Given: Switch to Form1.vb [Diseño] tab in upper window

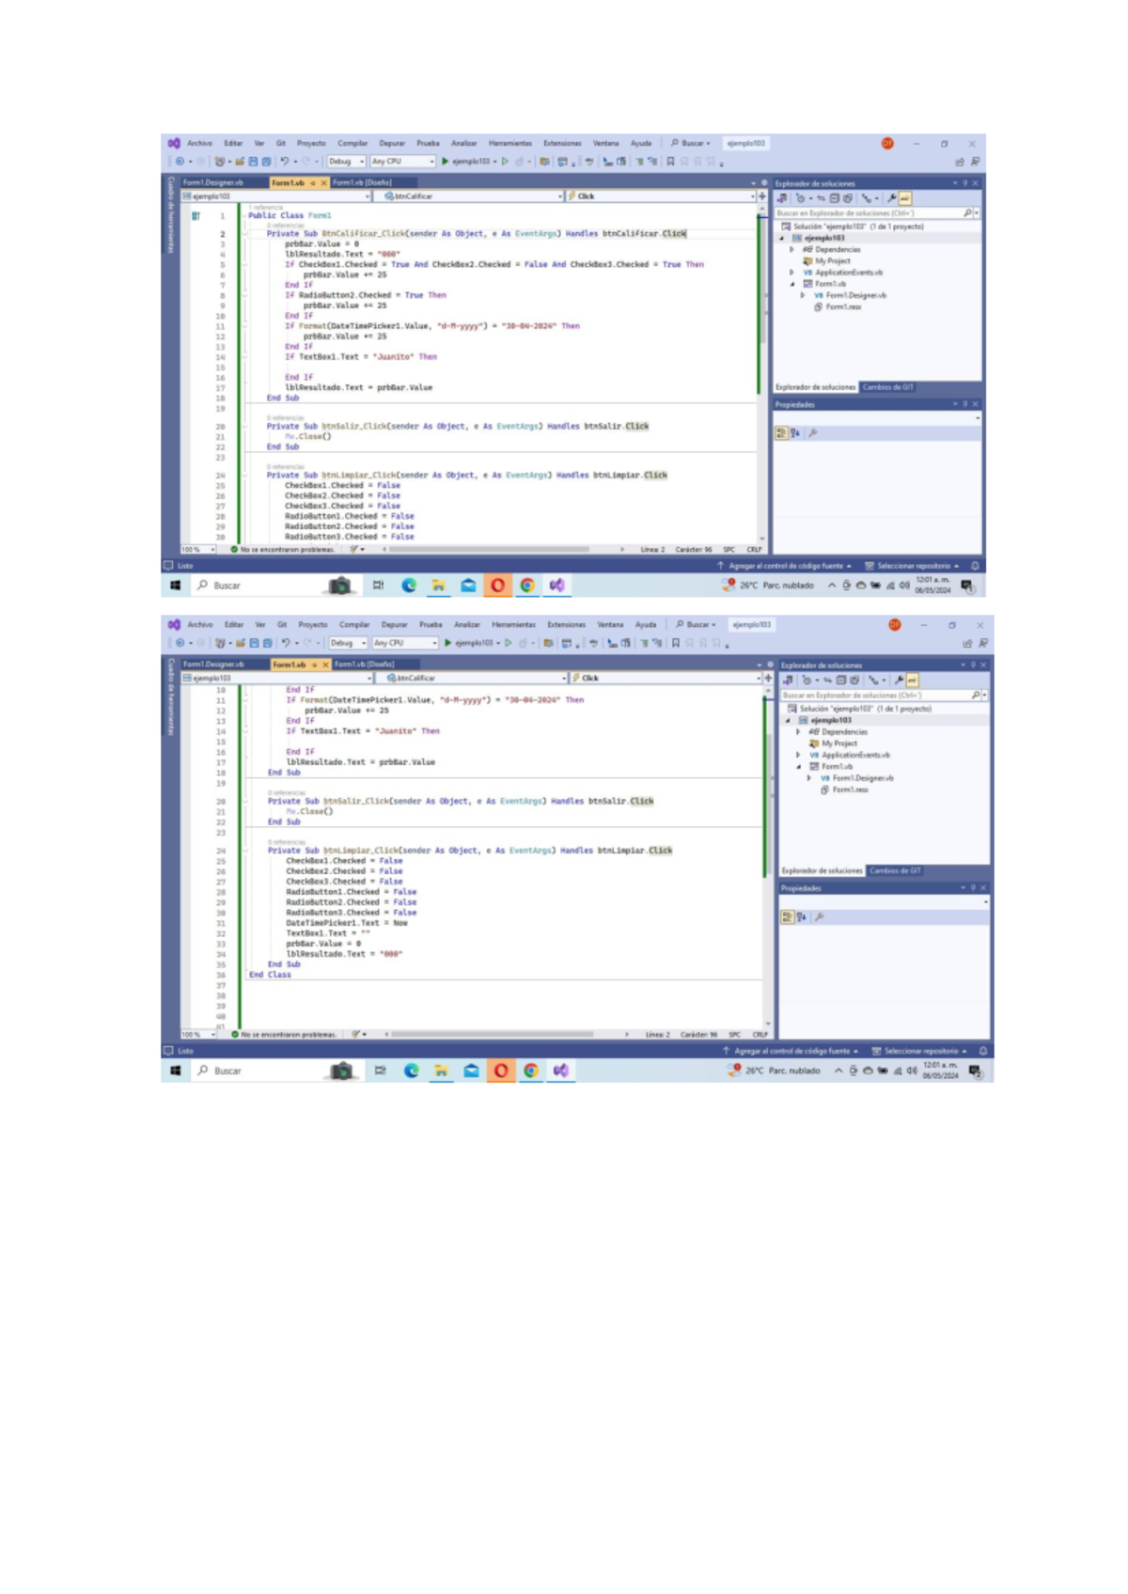Looking at the screenshot, I should (363, 183).
